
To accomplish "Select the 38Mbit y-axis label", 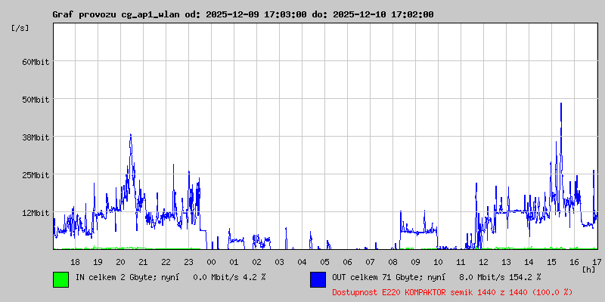I will [36, 137].
